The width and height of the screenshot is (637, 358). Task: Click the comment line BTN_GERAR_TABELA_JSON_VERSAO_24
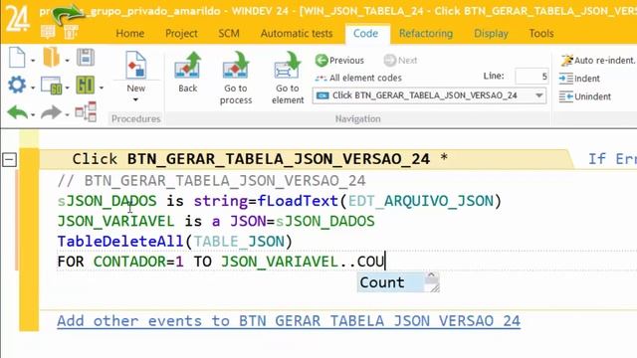[212, 181]
